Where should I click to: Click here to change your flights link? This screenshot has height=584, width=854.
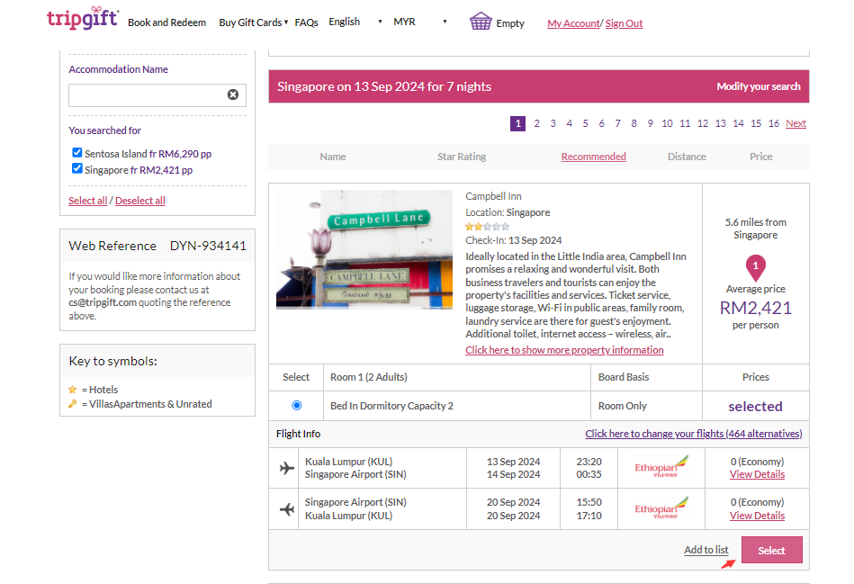(693, 434)
